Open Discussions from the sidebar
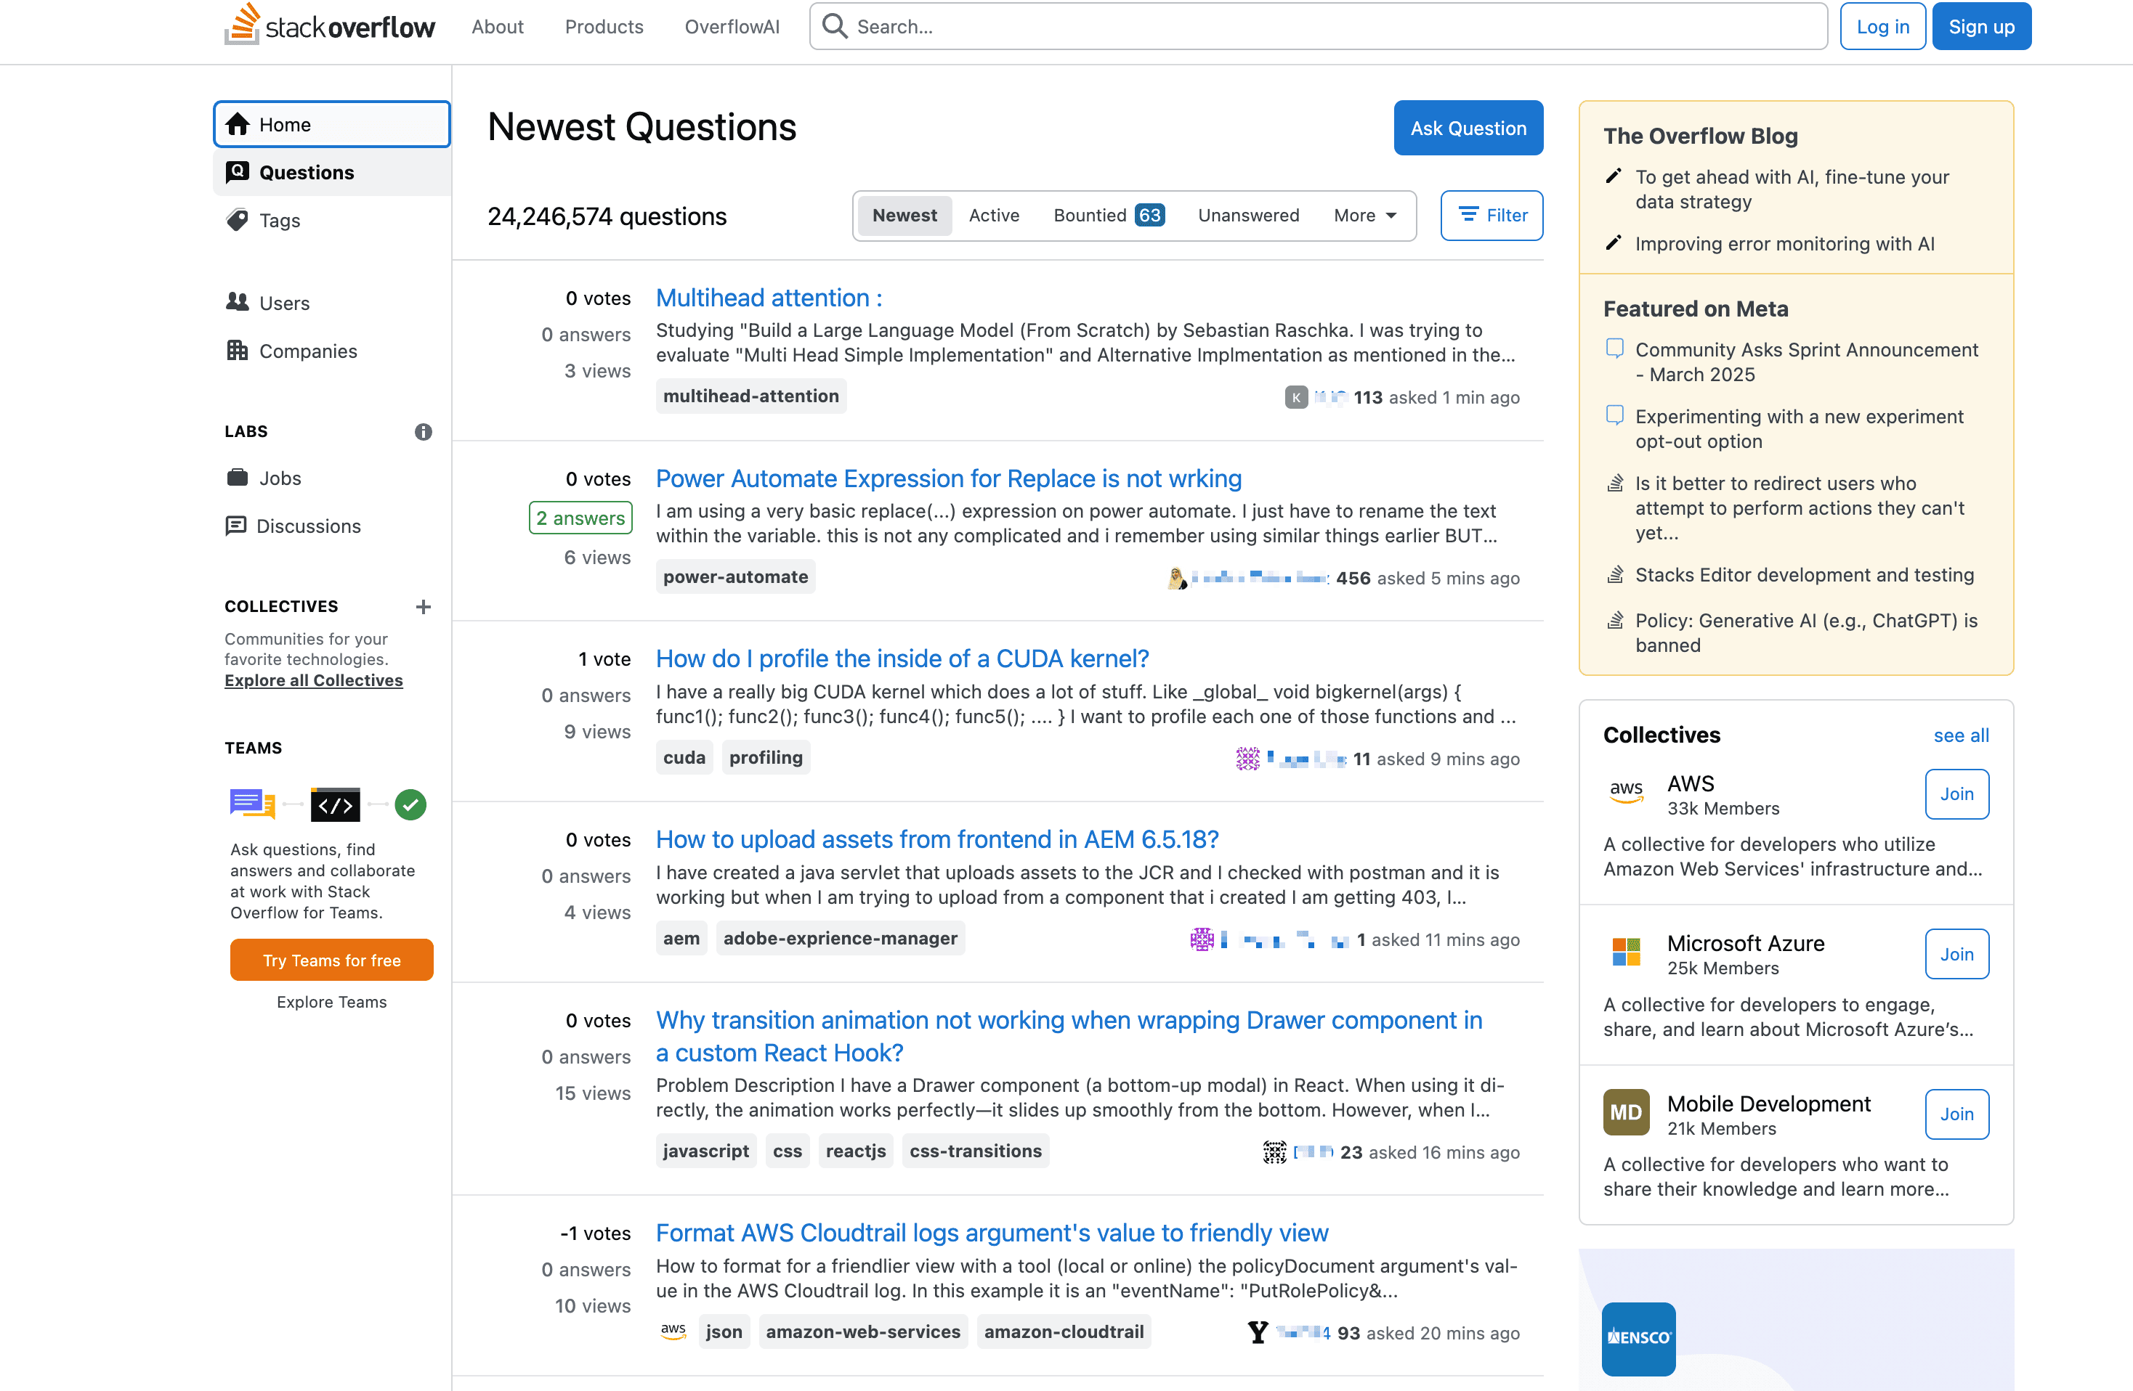The image size is (2133, 1391). tap(307, 526)
